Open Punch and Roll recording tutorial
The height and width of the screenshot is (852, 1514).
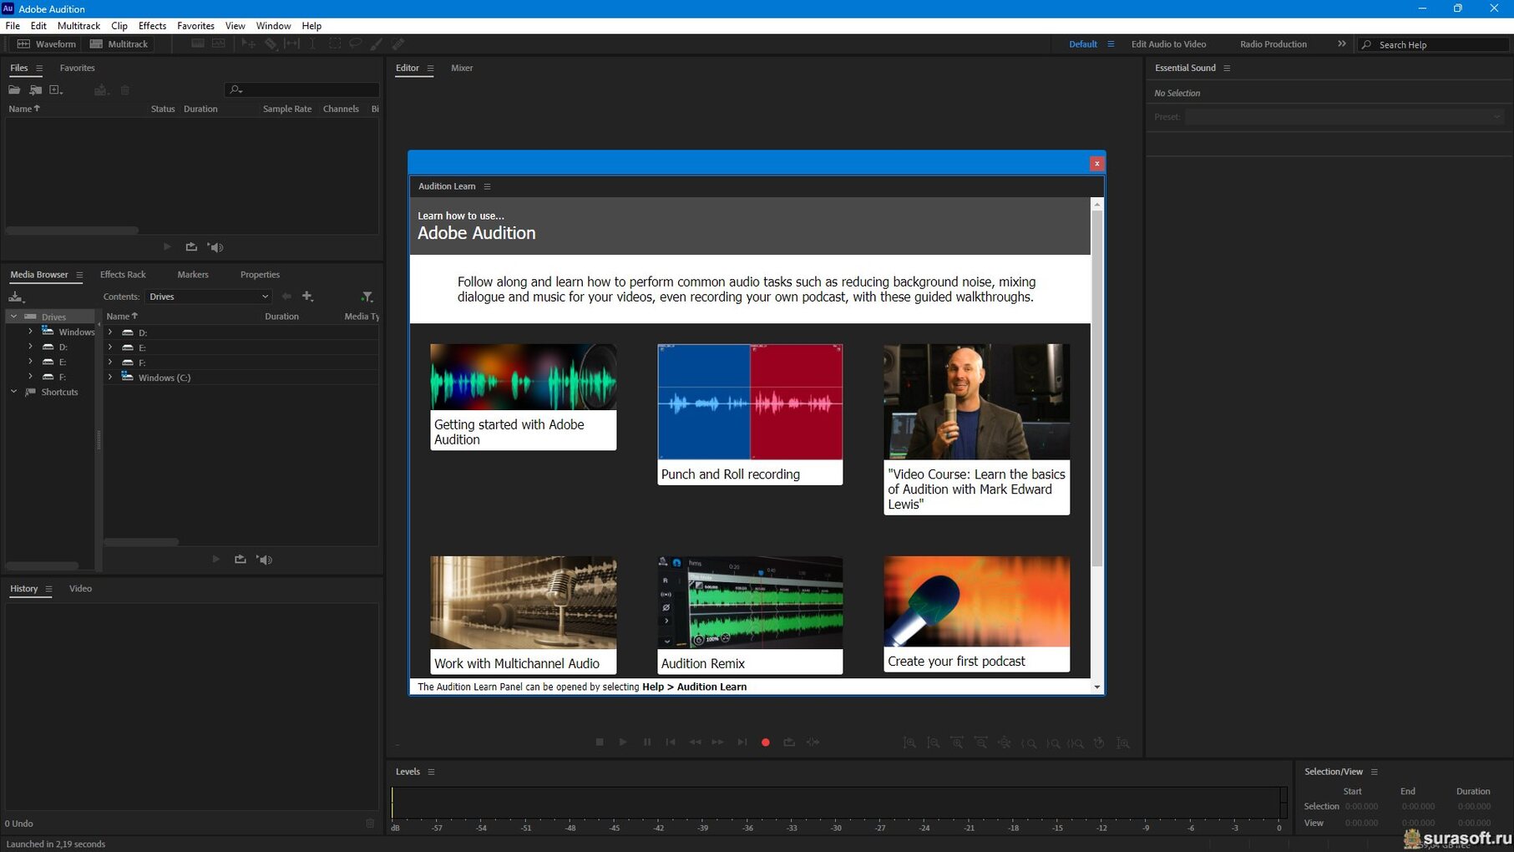(750, 414)
